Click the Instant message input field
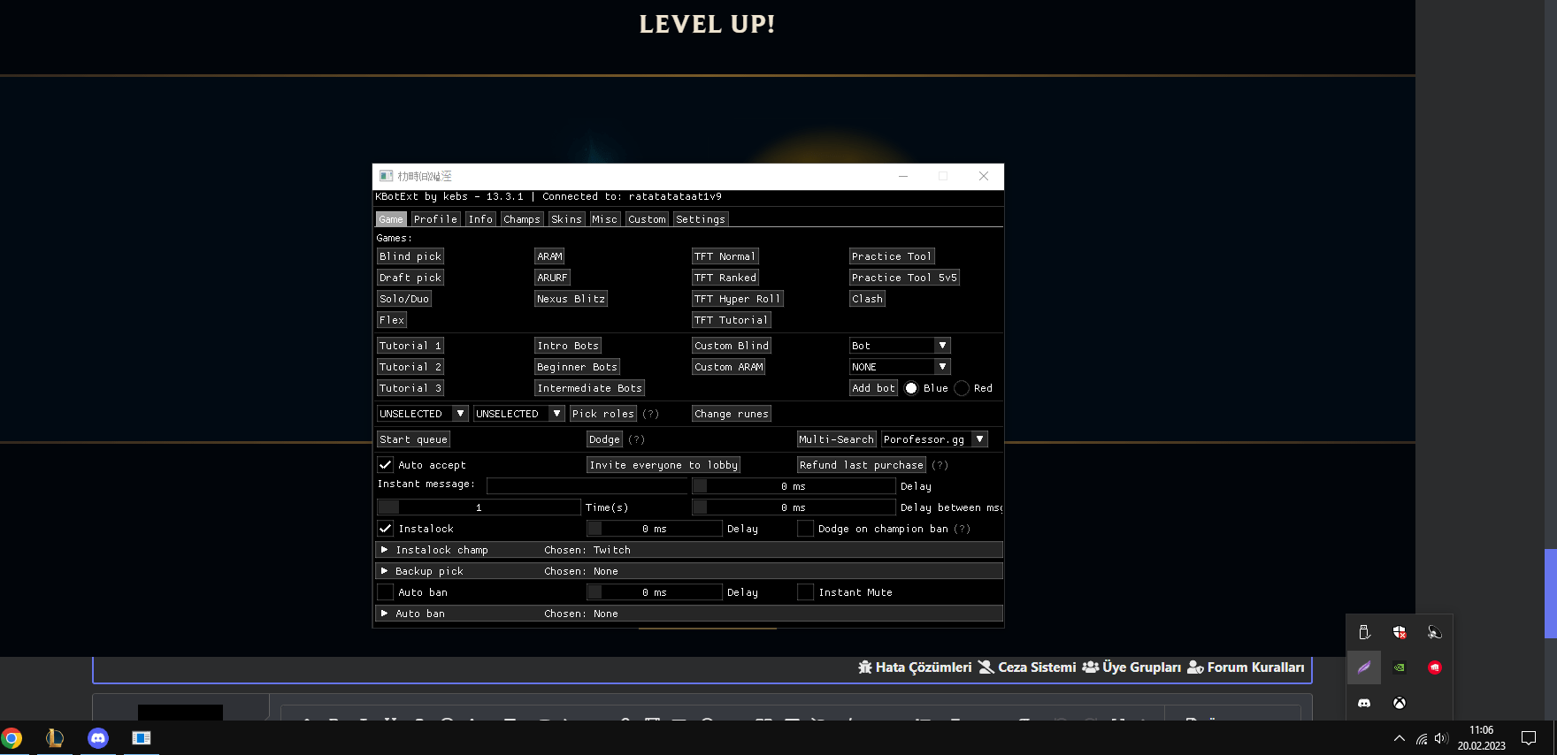1557x755 pixels. pos(587,486)
